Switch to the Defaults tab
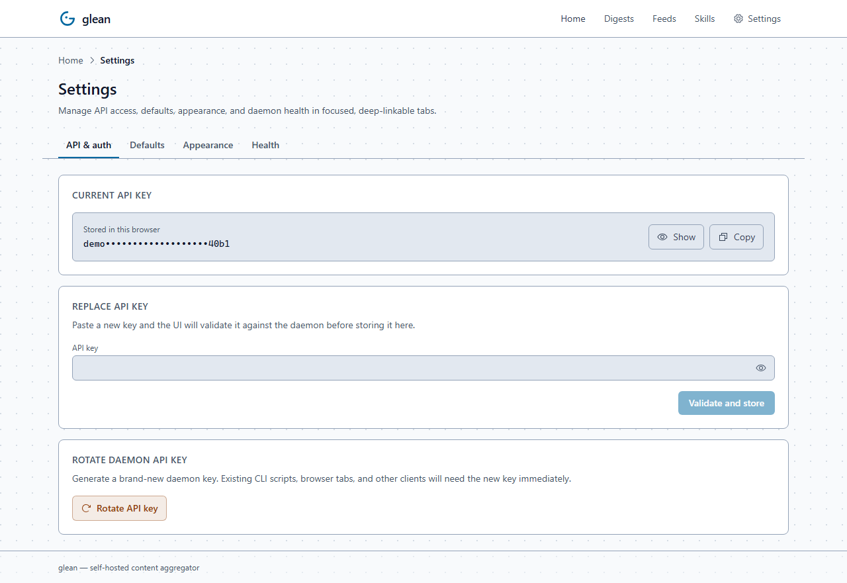 (147, 145)
